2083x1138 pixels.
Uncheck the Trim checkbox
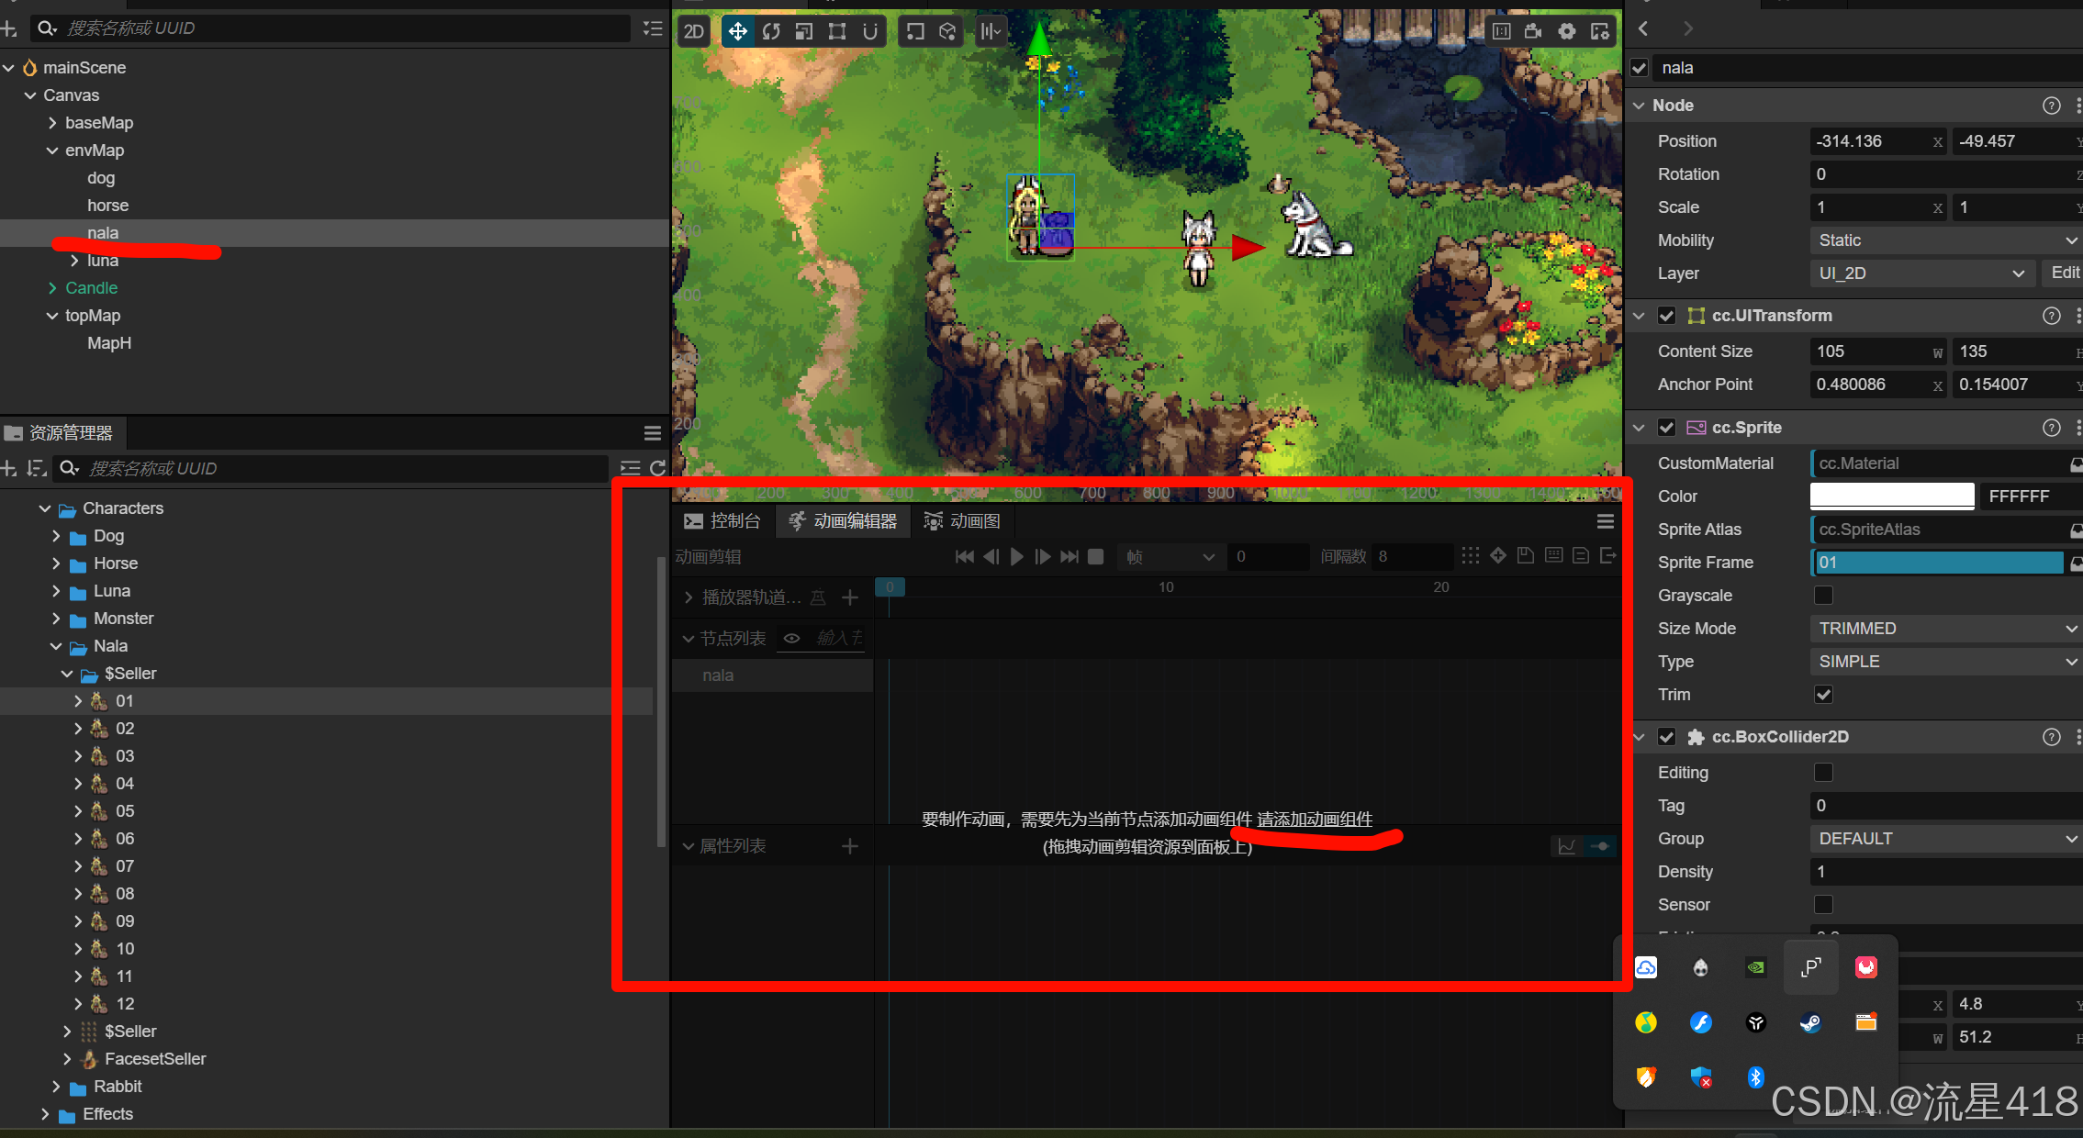[1823, 695]
